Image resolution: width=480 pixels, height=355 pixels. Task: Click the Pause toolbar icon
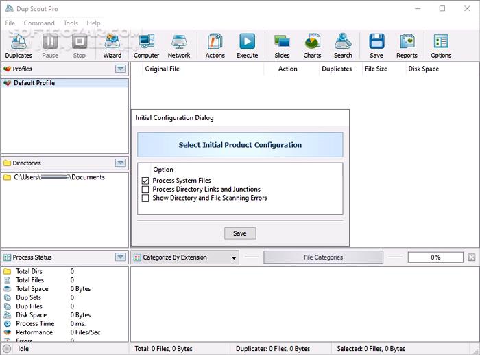[x=50, y=41]
